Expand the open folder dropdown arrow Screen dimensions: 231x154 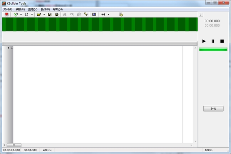tap(44, 14)
